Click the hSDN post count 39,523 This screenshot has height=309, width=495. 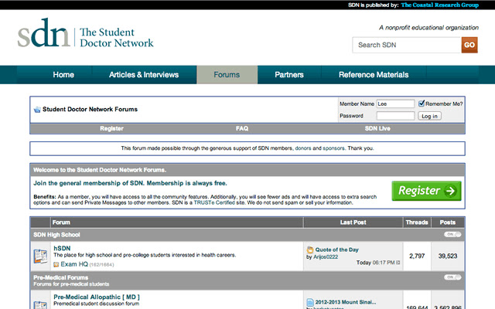448,256
